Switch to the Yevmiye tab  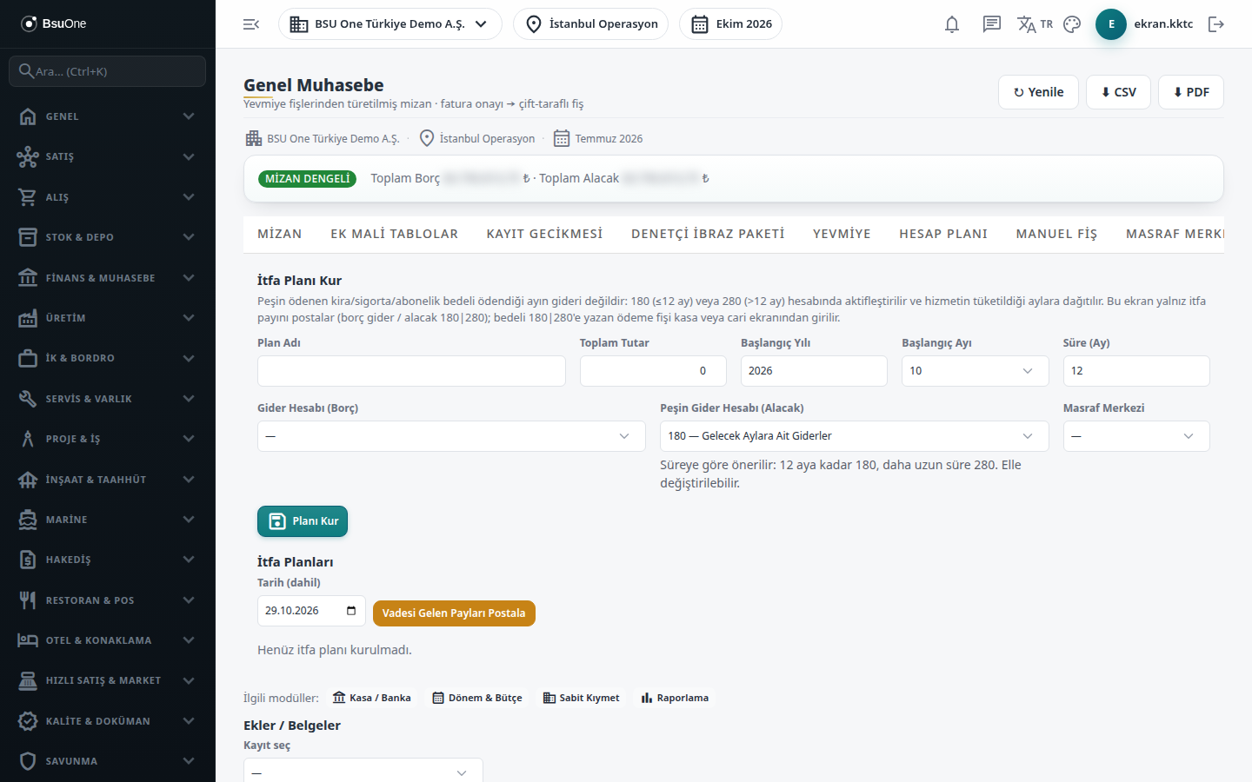coord(842,234)
